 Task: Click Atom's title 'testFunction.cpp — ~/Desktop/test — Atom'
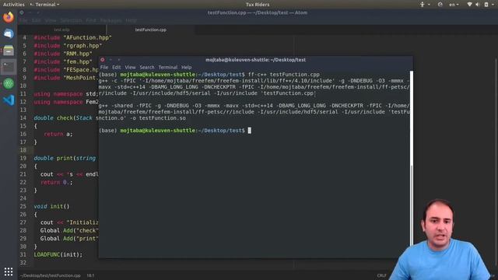258,12
